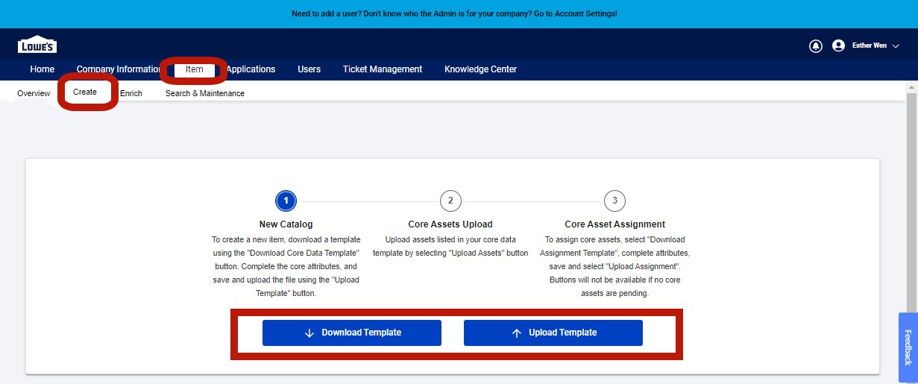Open Ticket Management

pos(383,69)
